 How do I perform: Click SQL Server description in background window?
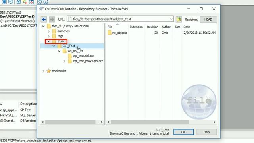(28, 115)
